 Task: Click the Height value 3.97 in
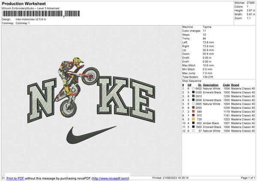(251, 10)
